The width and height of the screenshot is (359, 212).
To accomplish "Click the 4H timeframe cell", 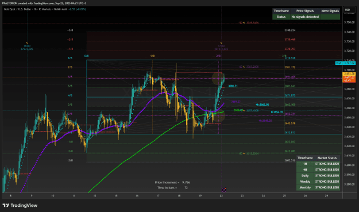I will click(305, 170).
